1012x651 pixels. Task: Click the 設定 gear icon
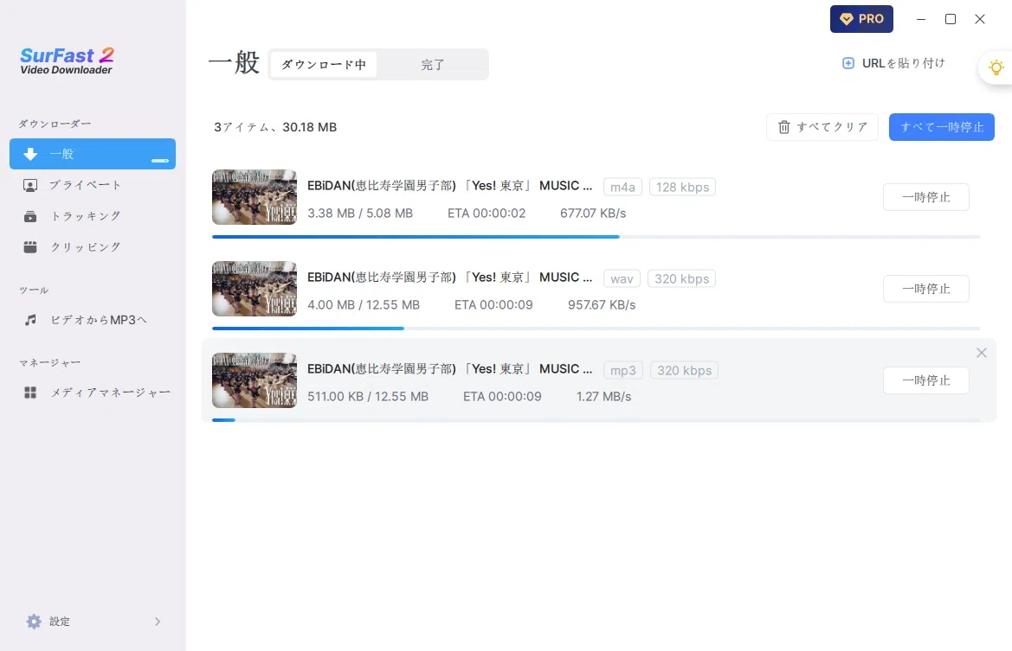[34, 622]
